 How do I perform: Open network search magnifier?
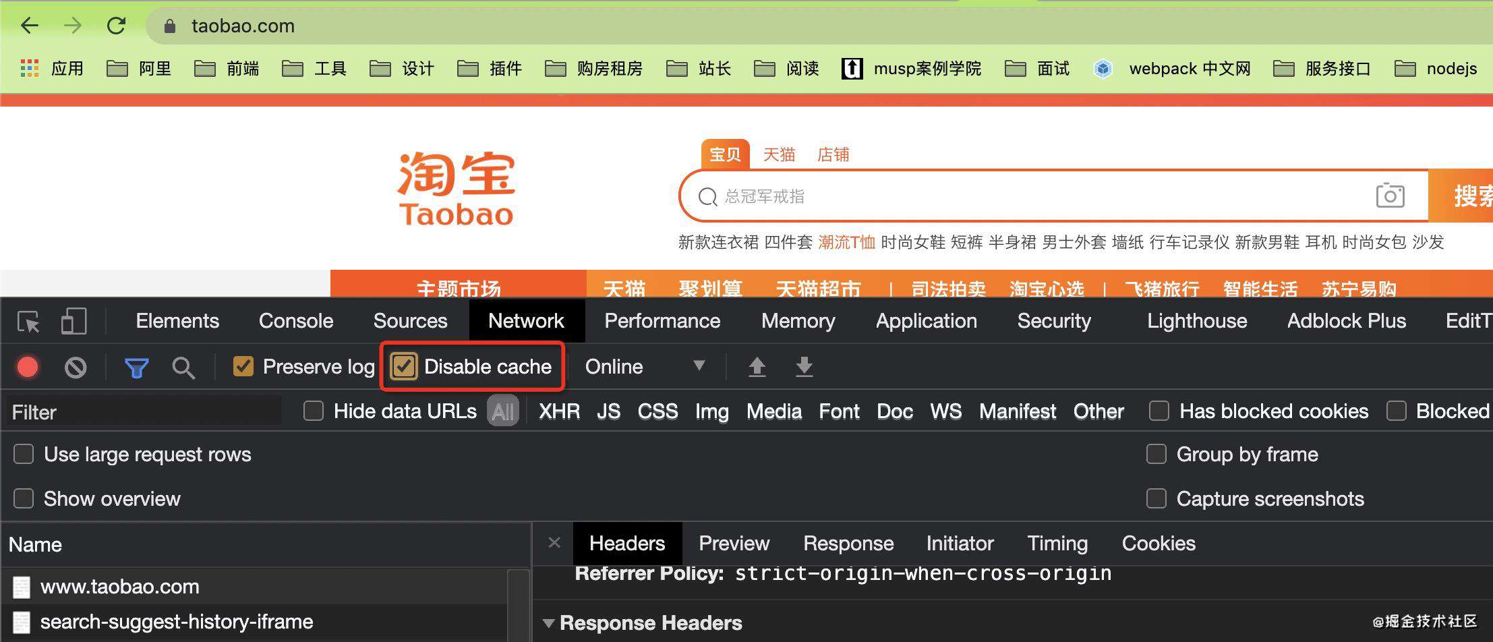183,368
